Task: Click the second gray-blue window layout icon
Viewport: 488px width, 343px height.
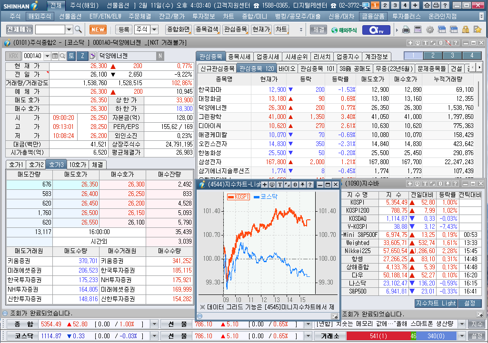Action: pyautogui.click(x=454, y=30)
